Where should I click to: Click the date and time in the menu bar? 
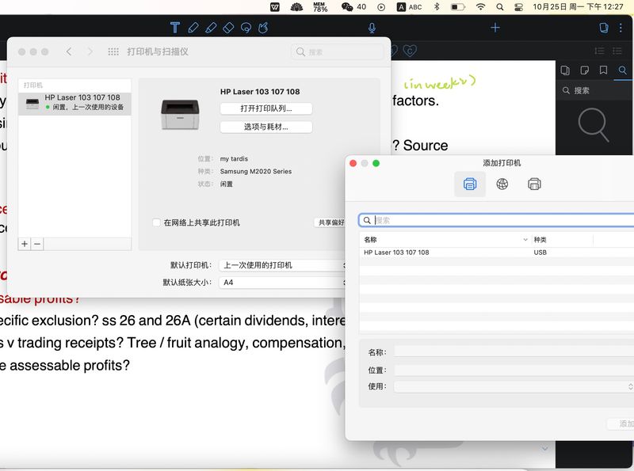pyautogui.click(x=578, y=7)
